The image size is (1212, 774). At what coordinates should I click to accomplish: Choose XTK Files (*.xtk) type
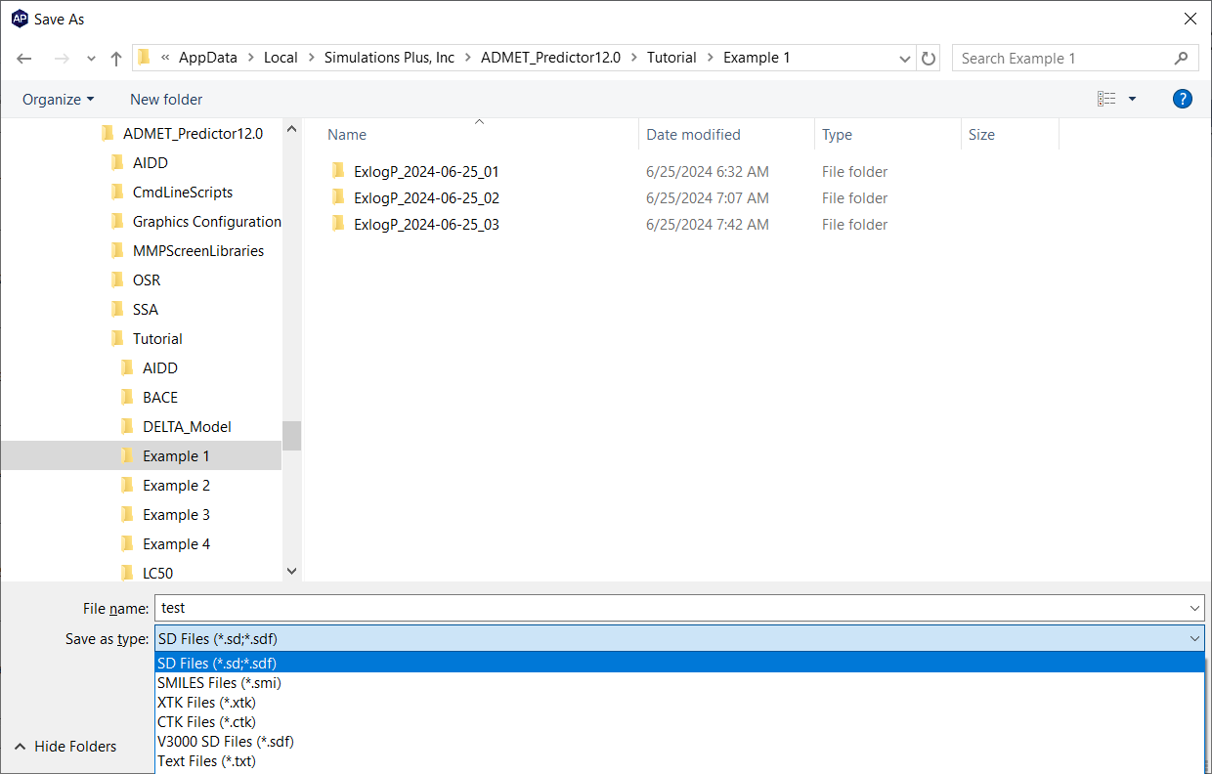[679, 703]
